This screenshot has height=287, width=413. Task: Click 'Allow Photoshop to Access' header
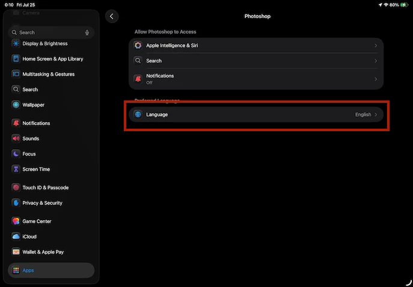tap(165, 32)
